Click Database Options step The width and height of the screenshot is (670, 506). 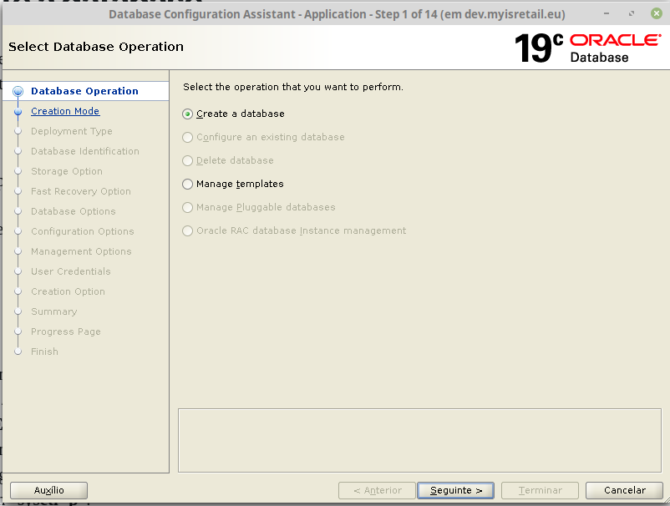[x=73, y=211]
